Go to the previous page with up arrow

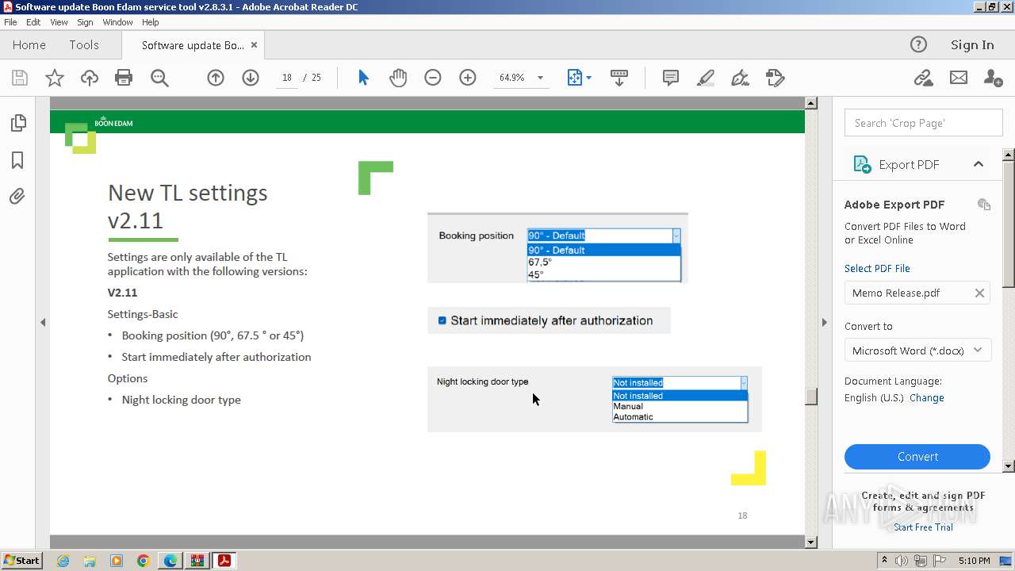pos(216,78)
